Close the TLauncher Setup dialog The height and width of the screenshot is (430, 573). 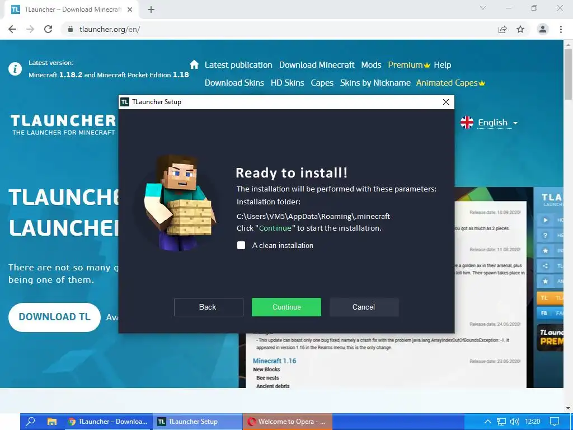coord(446,102)
